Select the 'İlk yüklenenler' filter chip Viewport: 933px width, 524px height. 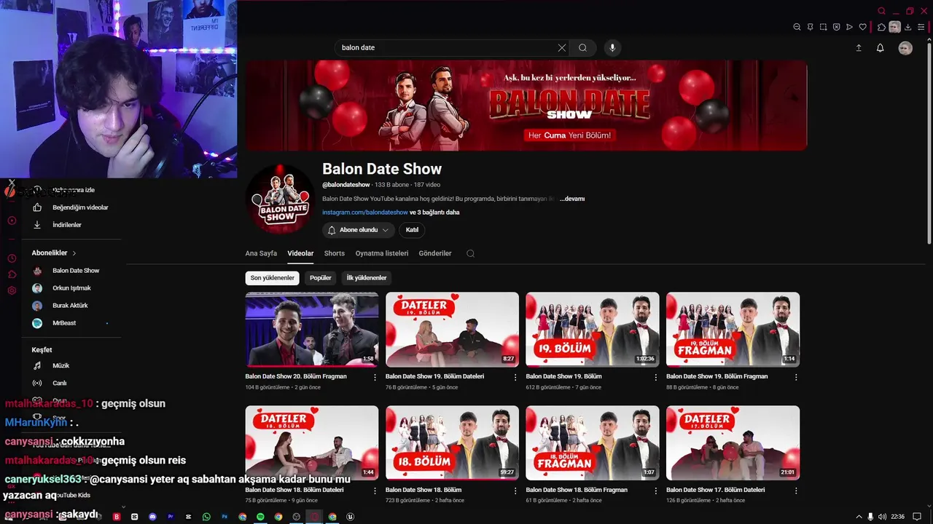click(x=367, y=278)
